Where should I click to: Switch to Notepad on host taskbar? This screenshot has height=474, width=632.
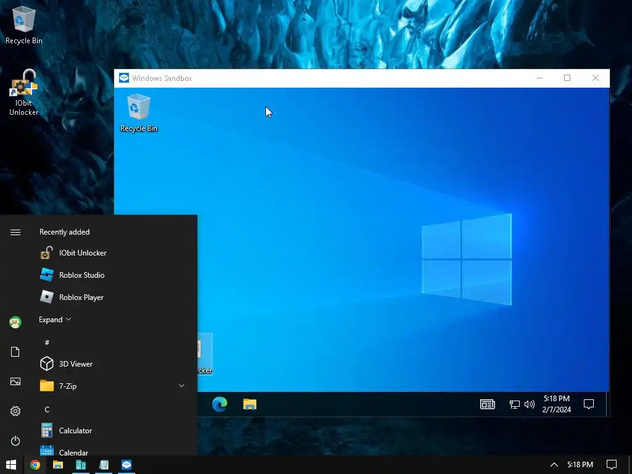(104, 465)
